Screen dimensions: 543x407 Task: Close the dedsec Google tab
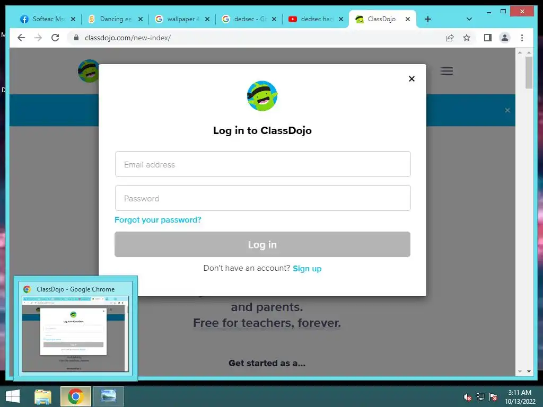tap(274, 19)
